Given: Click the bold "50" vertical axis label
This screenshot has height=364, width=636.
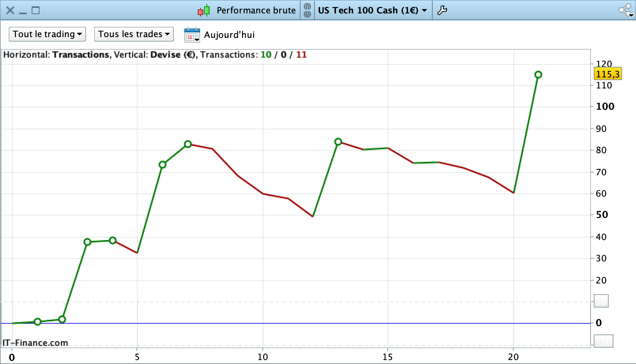Looking at the screenshot, I should pyautogui.click(x=602, y=215).
